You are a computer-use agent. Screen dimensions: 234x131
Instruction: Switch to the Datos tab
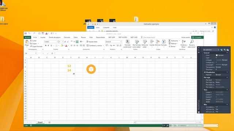[x=76, y=37]
